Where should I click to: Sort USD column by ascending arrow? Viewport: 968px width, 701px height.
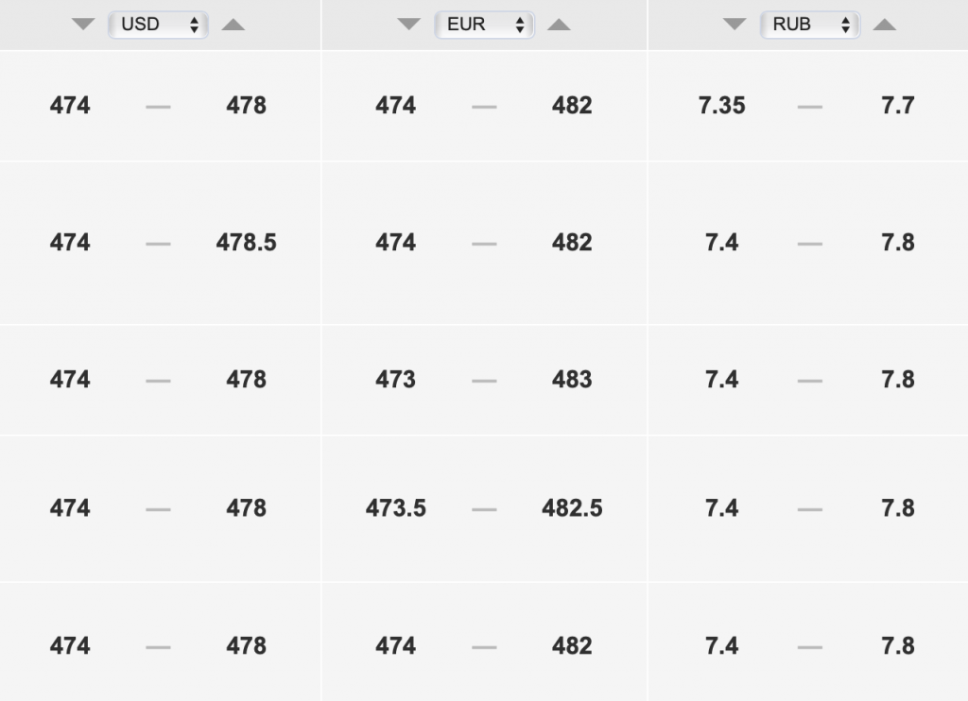(x=233, y=25)
